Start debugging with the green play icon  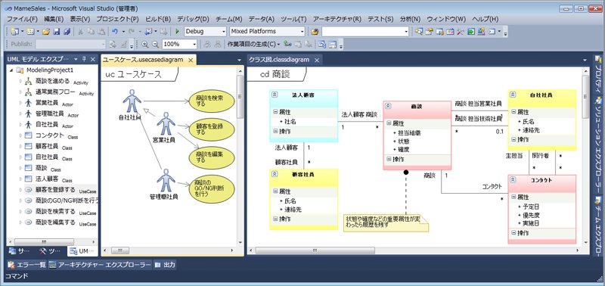click(177, 32)
